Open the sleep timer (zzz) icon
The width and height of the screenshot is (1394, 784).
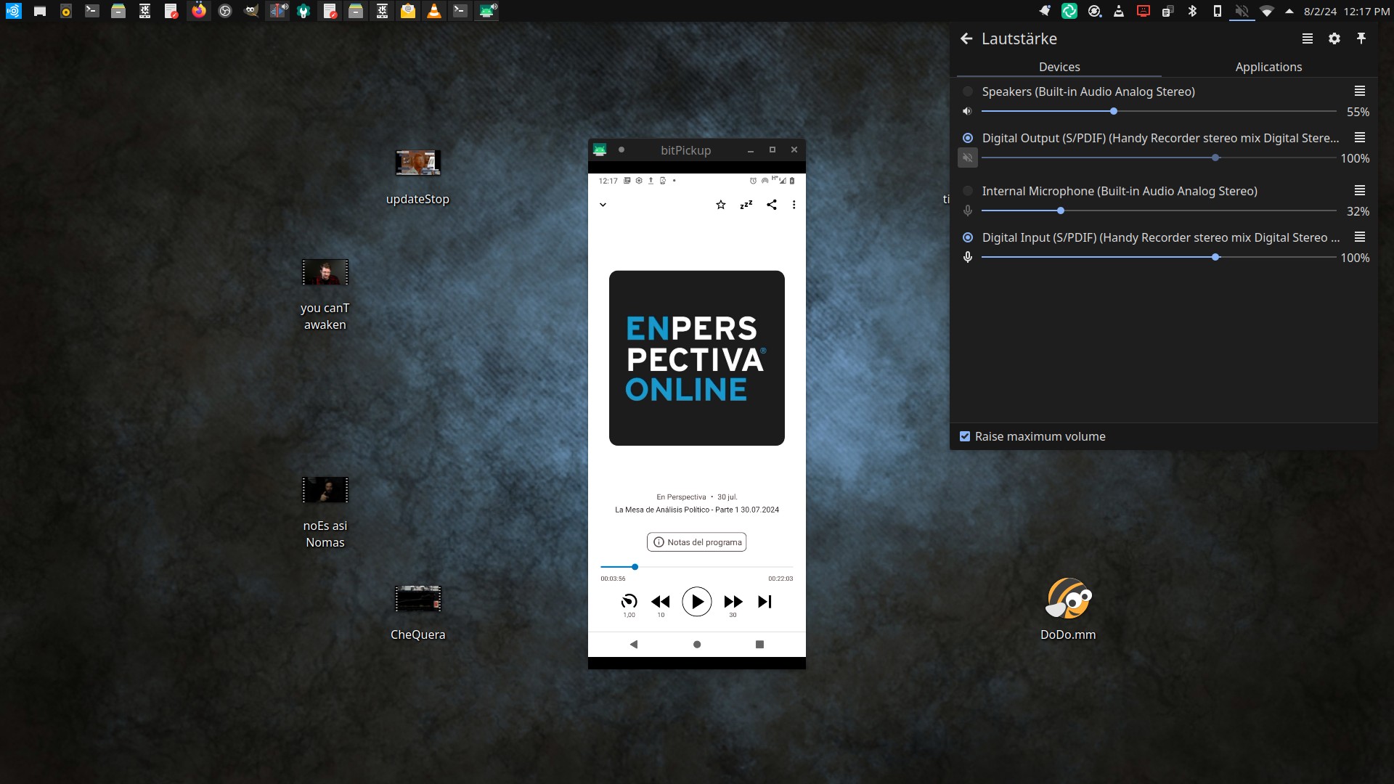click(746, 205)
